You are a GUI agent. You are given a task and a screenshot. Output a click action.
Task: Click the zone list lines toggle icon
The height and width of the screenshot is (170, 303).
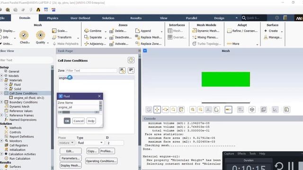coord(131,70)
